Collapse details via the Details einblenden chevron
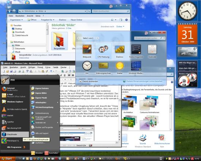The width and height of the screenshot is (201, 161). 80,81
